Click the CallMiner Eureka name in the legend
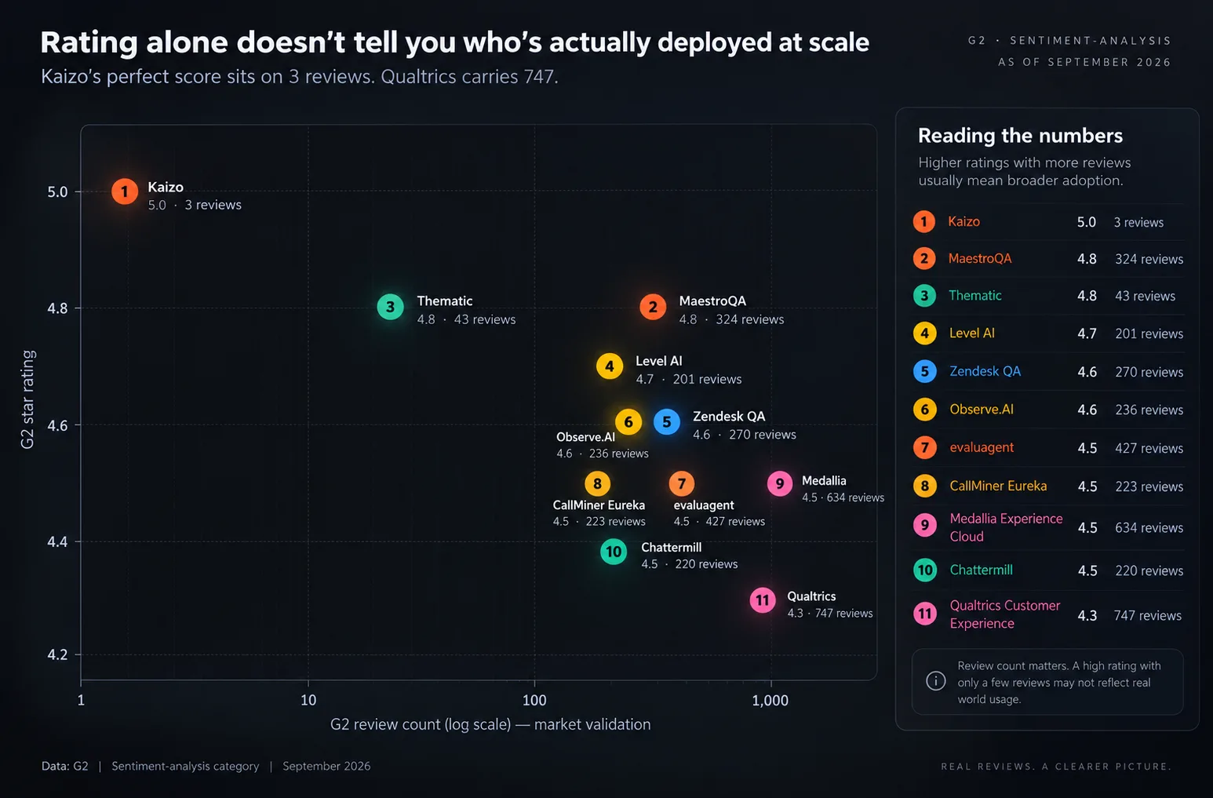 pyautogui.click(x=998, y=486)
